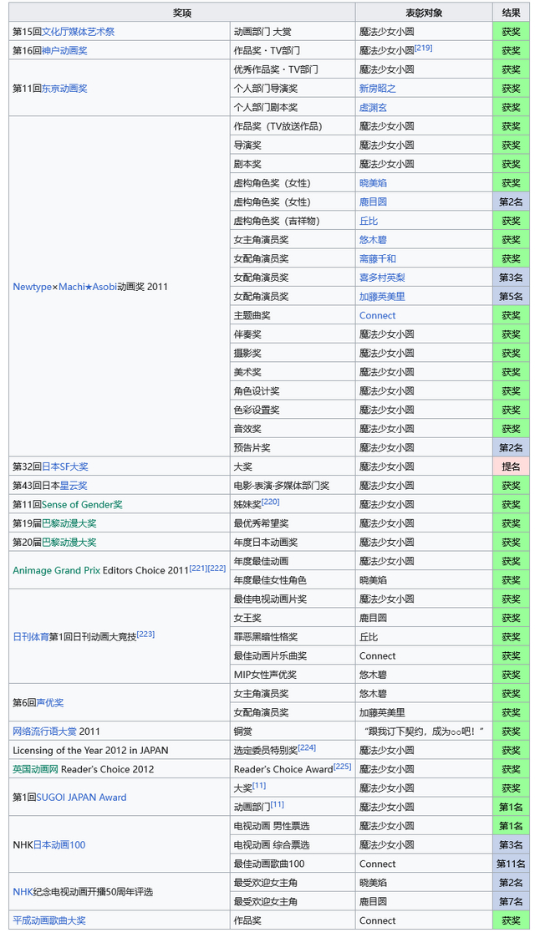
Task: Open footnote reference 219
Action: pyautogui.click(x=423, y=48)
